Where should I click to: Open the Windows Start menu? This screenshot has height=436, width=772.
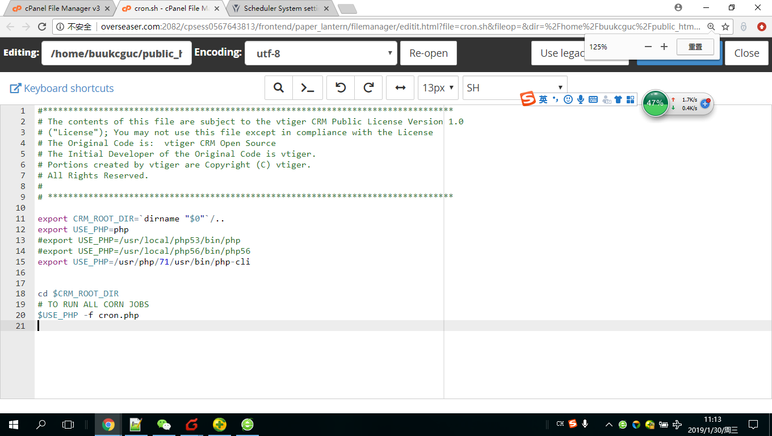point(14,424)
